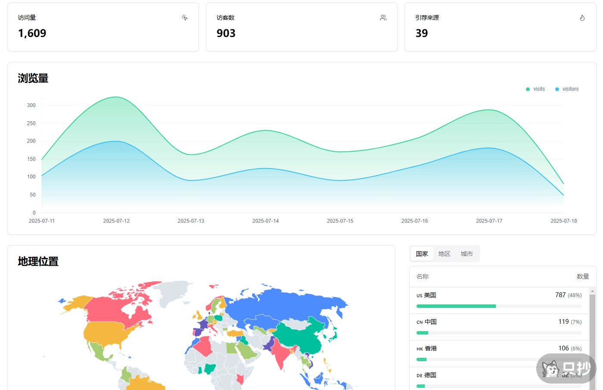
Task: Click the green visits legend dot
Action: 528,89
